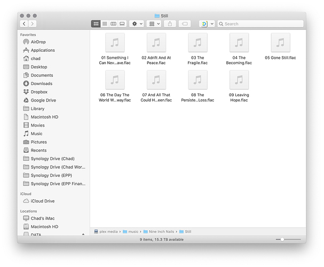
Task: Open Applications in the sidebar
Action: (x=54, y=50)
